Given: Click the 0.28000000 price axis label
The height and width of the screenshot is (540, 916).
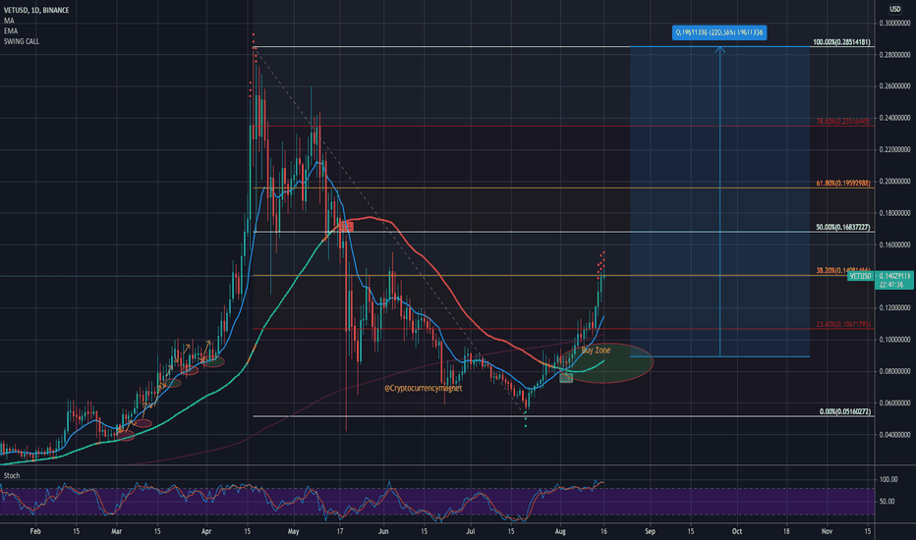Looking at the screenshot, I should coord(894,54).
